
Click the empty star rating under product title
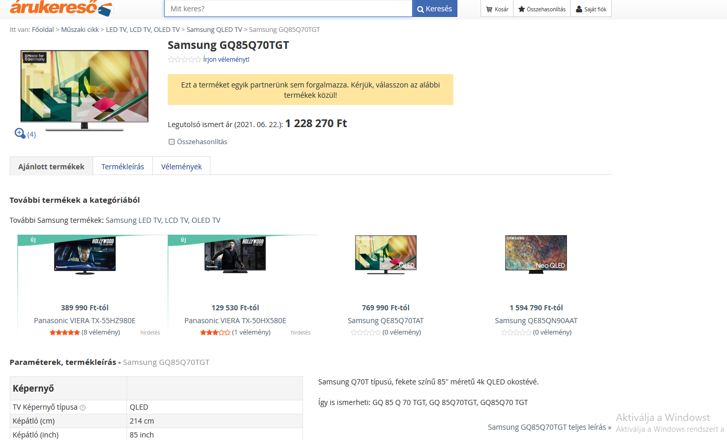tap(184, 60)
